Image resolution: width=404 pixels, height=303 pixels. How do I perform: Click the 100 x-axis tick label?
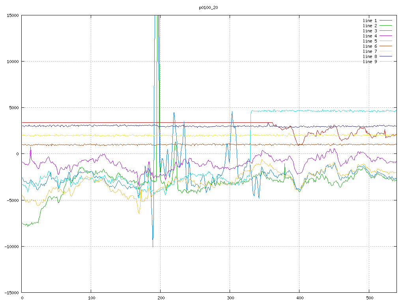(x=91, y=298)
